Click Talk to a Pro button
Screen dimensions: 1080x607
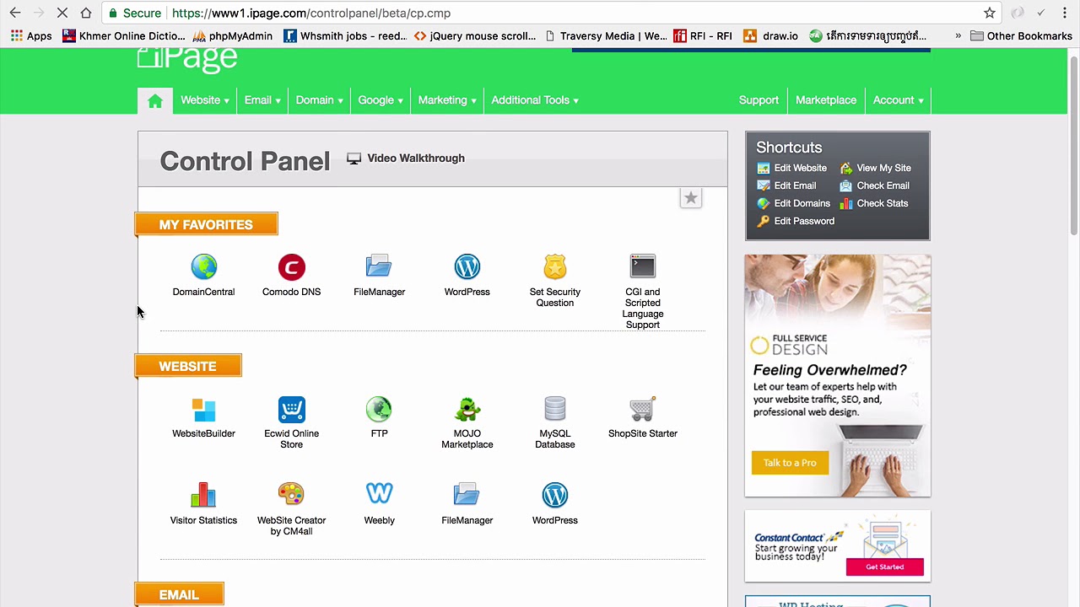tap(790, 462)
